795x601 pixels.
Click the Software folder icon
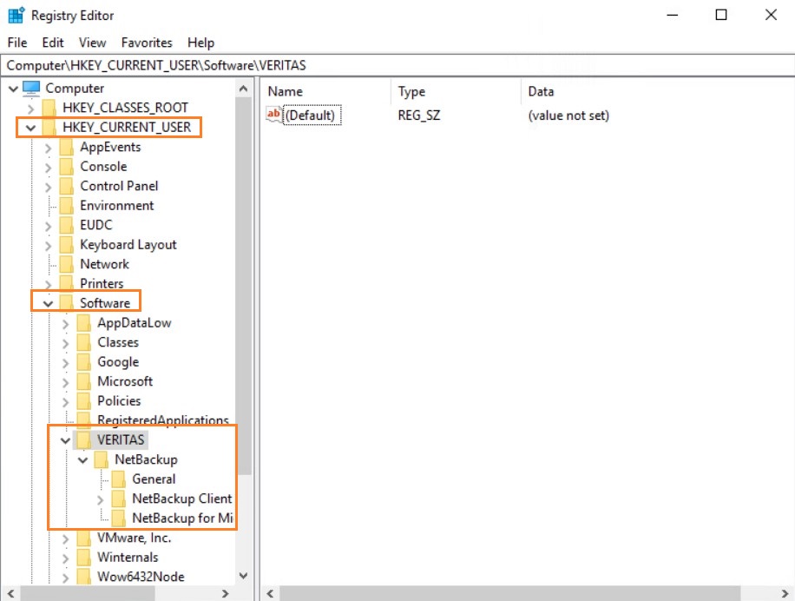tap(67, 303)
